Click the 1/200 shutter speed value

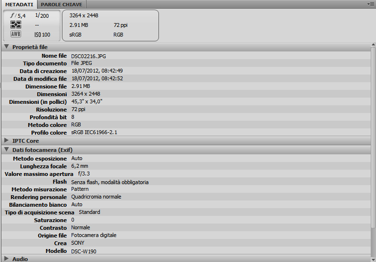click(x=42, y=15)
